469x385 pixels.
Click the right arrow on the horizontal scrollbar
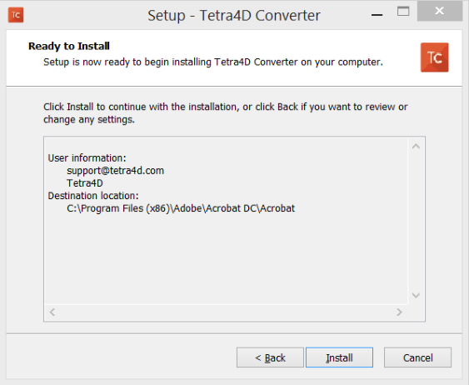[399, 312]
